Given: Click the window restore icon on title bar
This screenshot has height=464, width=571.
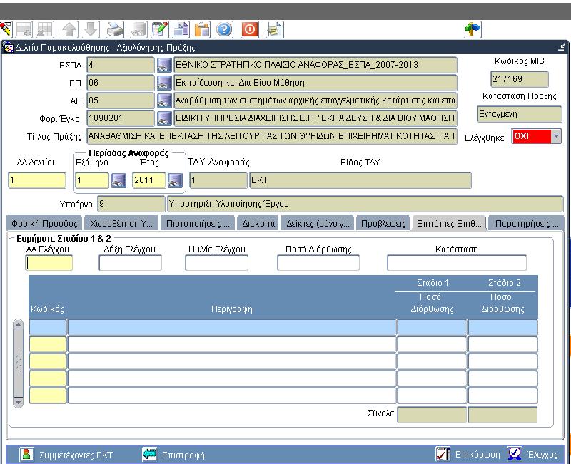Looking at the screenshot, I should point(562,47).
